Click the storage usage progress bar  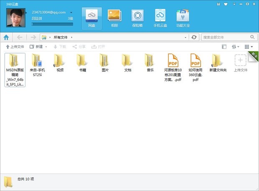tap(52, 24)
